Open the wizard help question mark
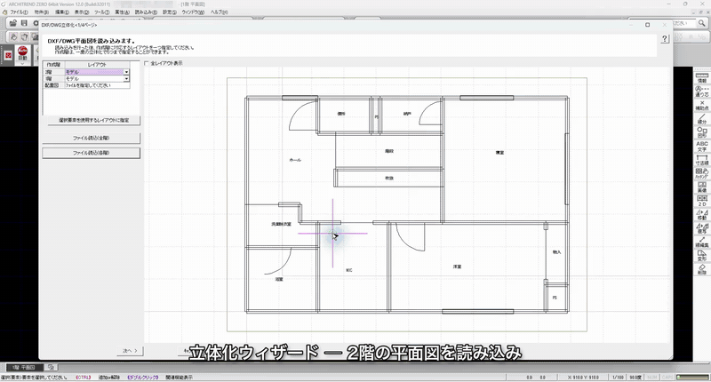The width and height of the screenshot is (711, 382). click(x=664, y=39)
